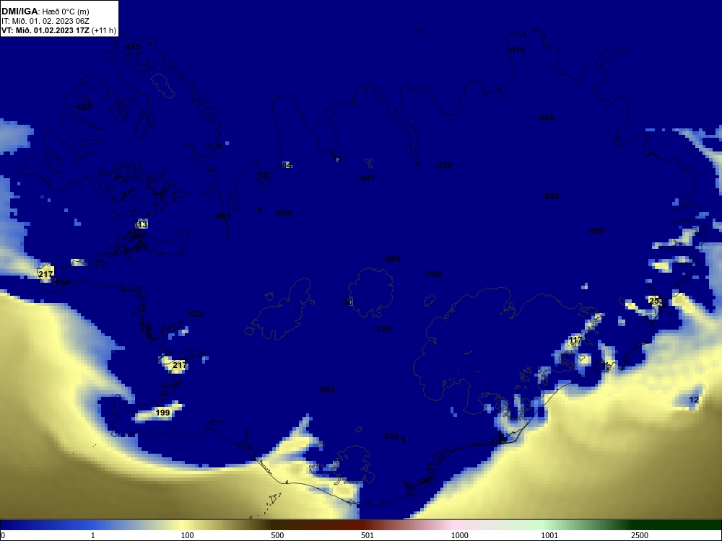Click the -468 value on the map

click(x=546, y=118)
